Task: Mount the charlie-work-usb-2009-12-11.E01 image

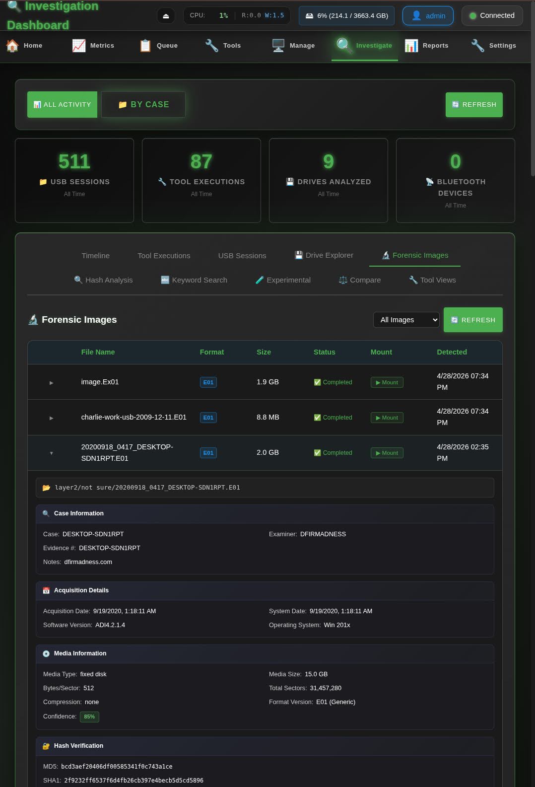Action: [x=387, y=418]
